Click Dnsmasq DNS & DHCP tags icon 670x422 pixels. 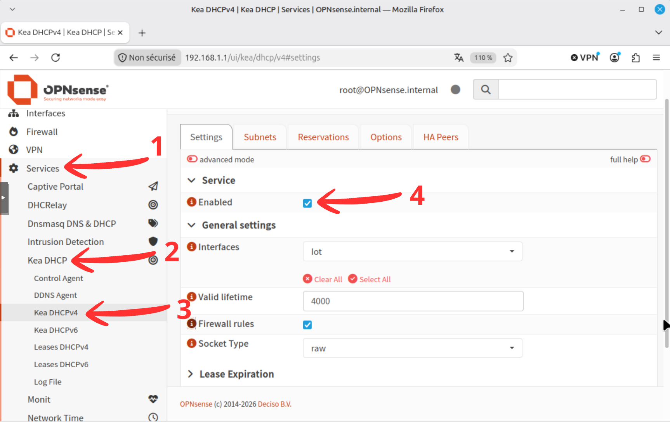click(x=153, y=223)
